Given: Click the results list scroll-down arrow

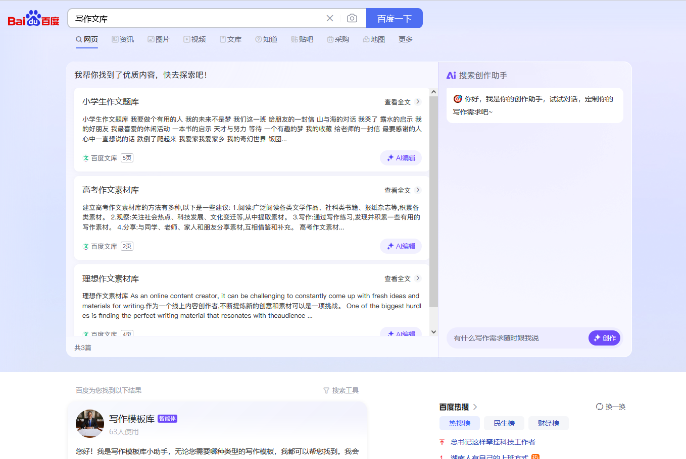Looking at the screenshot, I should 433,332.
